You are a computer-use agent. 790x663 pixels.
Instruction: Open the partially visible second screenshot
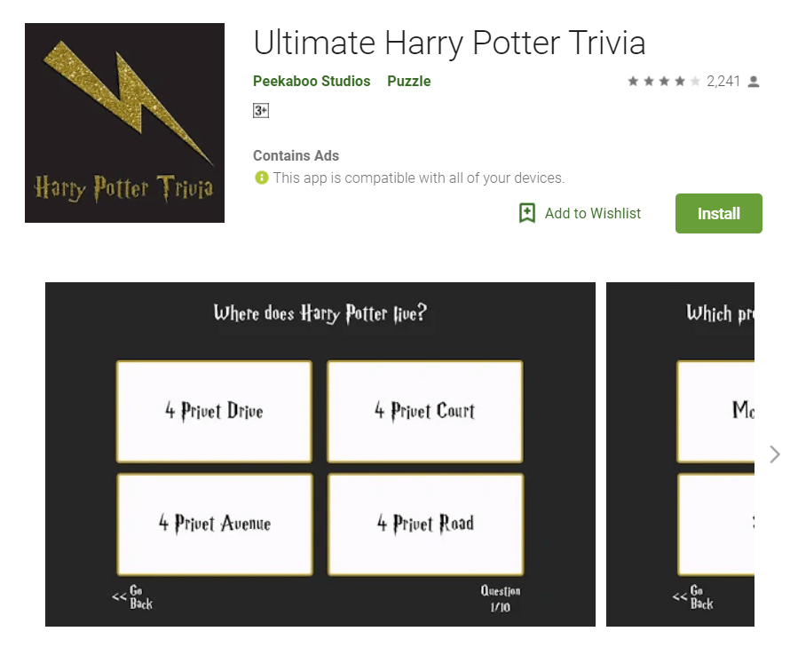(680, 454)
